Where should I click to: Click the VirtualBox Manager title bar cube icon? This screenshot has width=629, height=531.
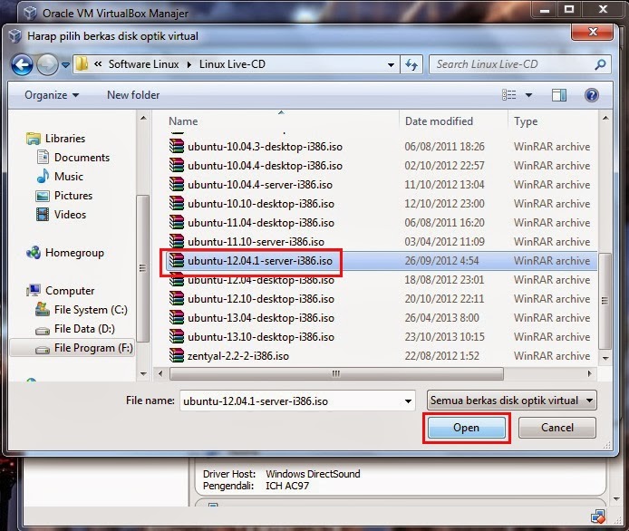pyautogui.click(x=30, y=13)
